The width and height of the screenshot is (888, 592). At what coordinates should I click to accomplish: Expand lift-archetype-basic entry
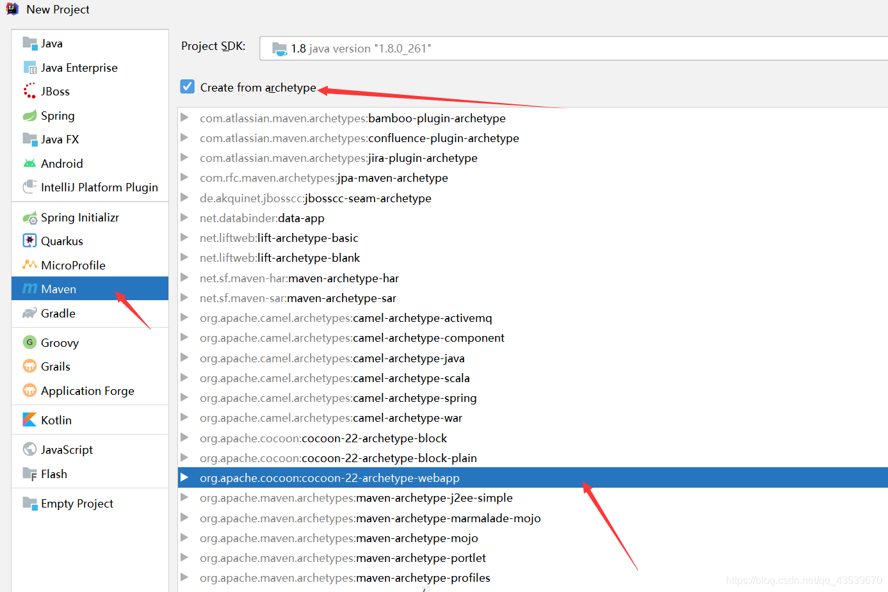[x=184, y=237]
